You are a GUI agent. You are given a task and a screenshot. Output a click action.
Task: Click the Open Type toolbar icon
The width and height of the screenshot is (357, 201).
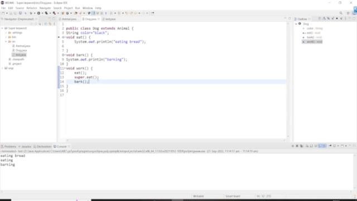point(76,13)
